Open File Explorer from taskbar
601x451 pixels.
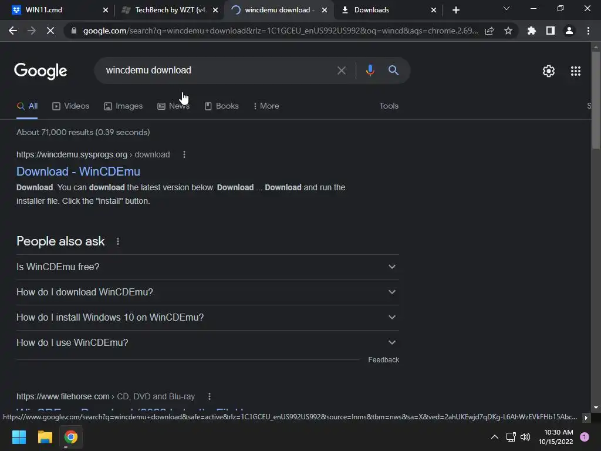pos(45,437)
